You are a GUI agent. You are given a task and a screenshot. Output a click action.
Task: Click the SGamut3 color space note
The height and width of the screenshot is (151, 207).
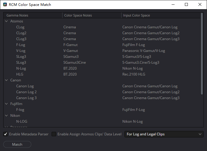coord(71,57)
